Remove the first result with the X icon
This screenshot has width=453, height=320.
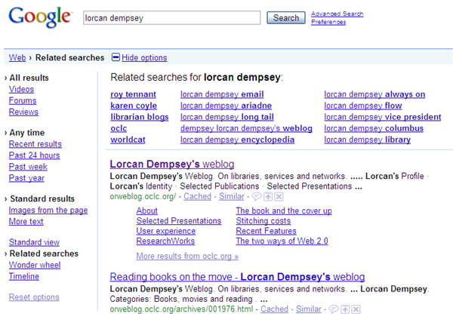tap(279, 197)
